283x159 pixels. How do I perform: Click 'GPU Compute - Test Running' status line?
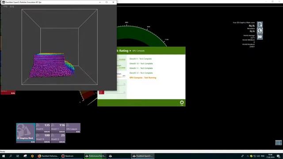coord(143,78)
